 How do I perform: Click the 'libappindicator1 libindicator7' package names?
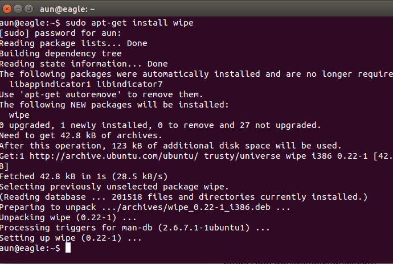(86, 84)
